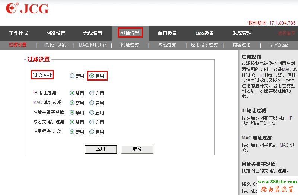Viewport: 298px width, 195px height.
Task: Set IP 地址过滤 to 禁用
Action: [x=72, y=93]
